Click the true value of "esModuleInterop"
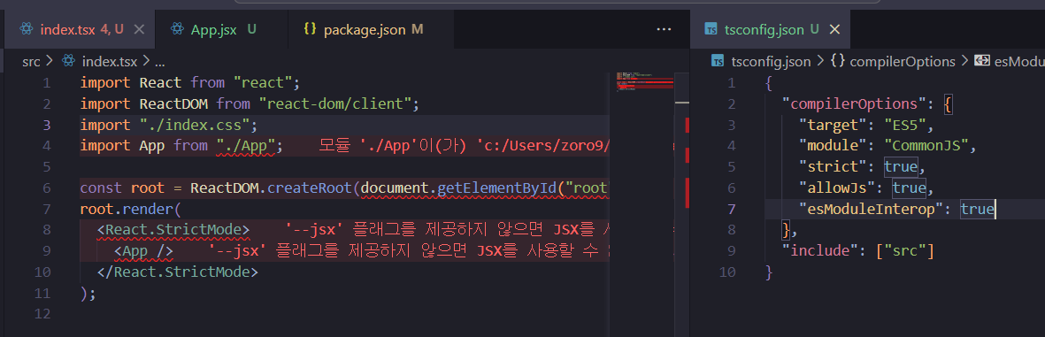Viewport: 1045px width, 337px height. [977, 209]
